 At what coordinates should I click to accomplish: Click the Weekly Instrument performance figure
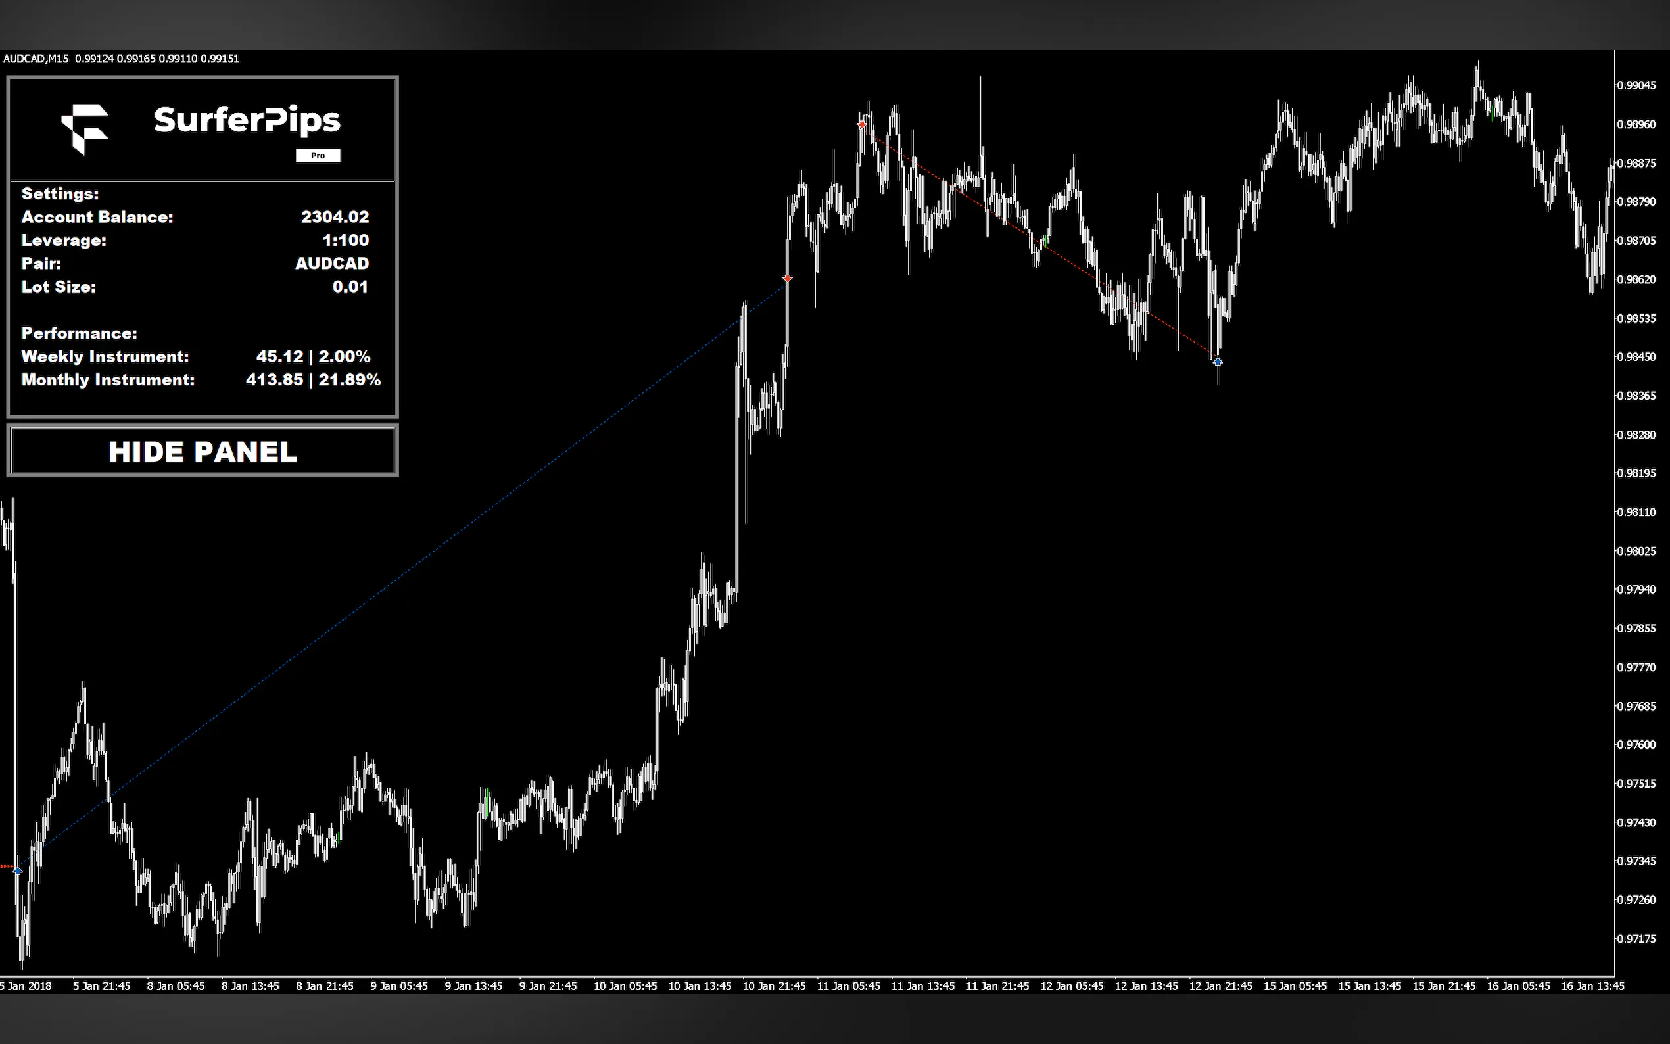pos(313,356)
